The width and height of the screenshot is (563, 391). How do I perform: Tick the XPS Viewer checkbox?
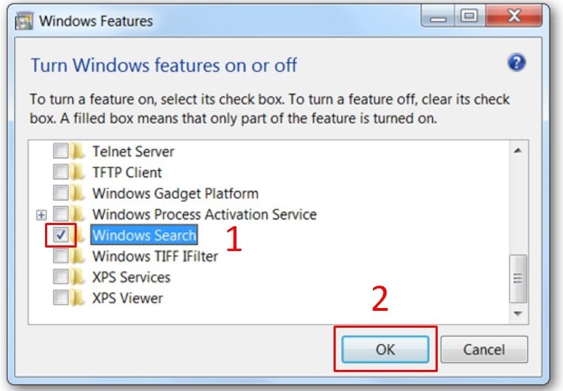point(61,298)
